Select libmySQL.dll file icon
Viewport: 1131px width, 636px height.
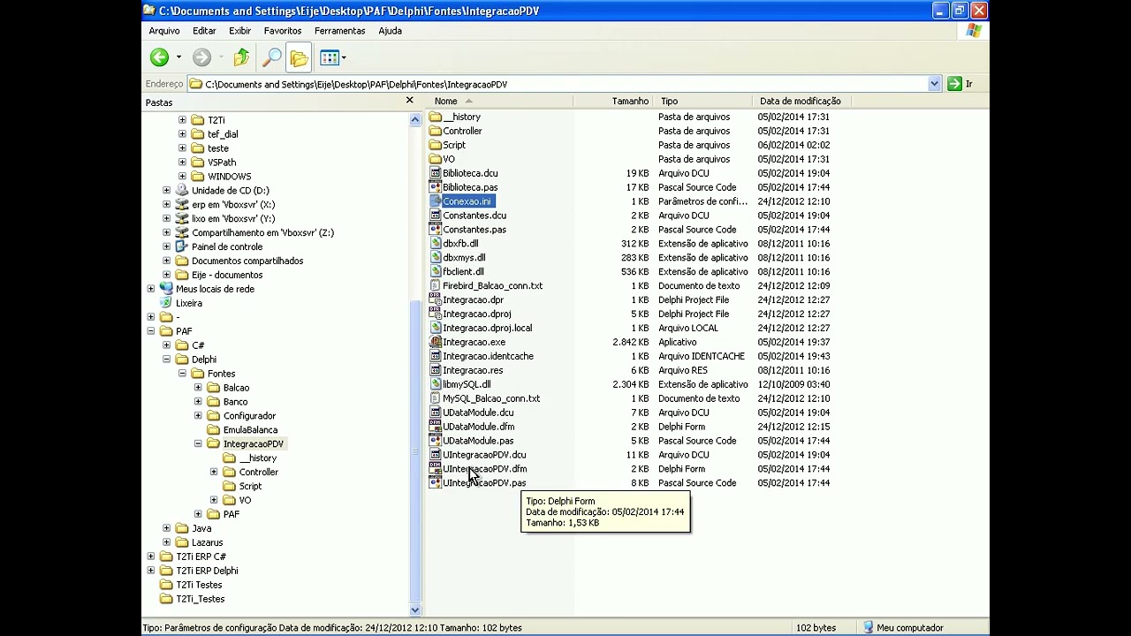click(x=435, y=384)
